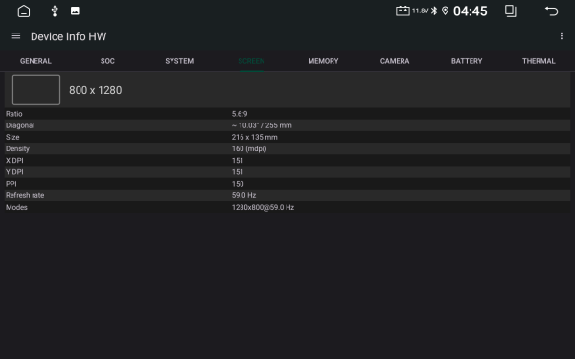Select the Modes label

16,207
